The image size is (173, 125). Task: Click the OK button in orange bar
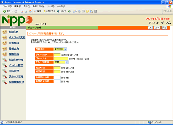150,28
